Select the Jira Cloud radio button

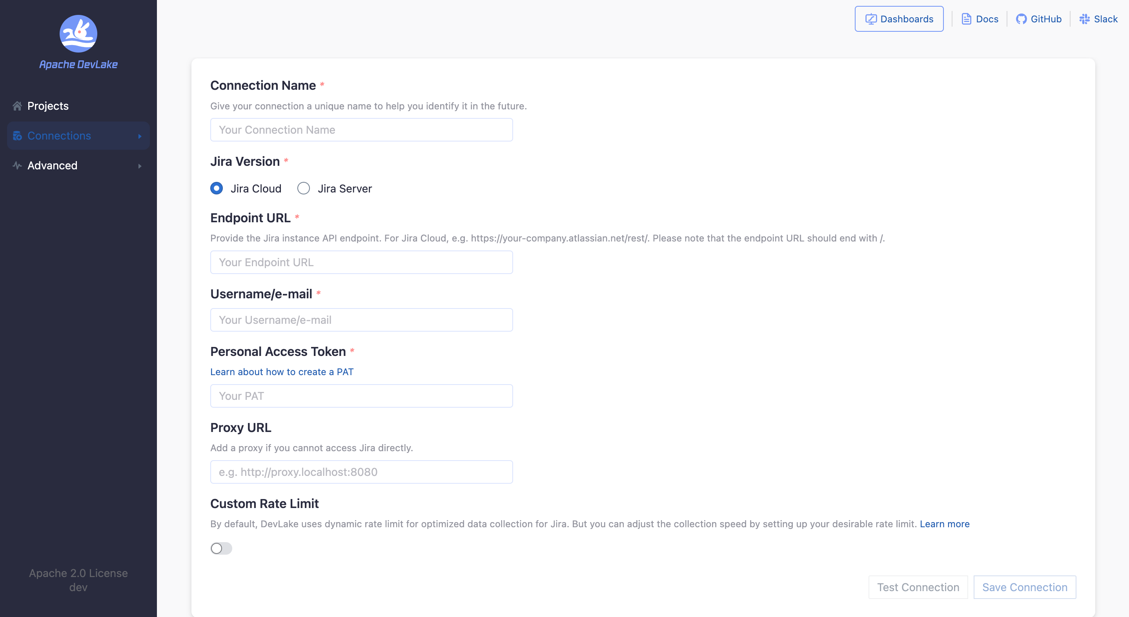[217, 188]
